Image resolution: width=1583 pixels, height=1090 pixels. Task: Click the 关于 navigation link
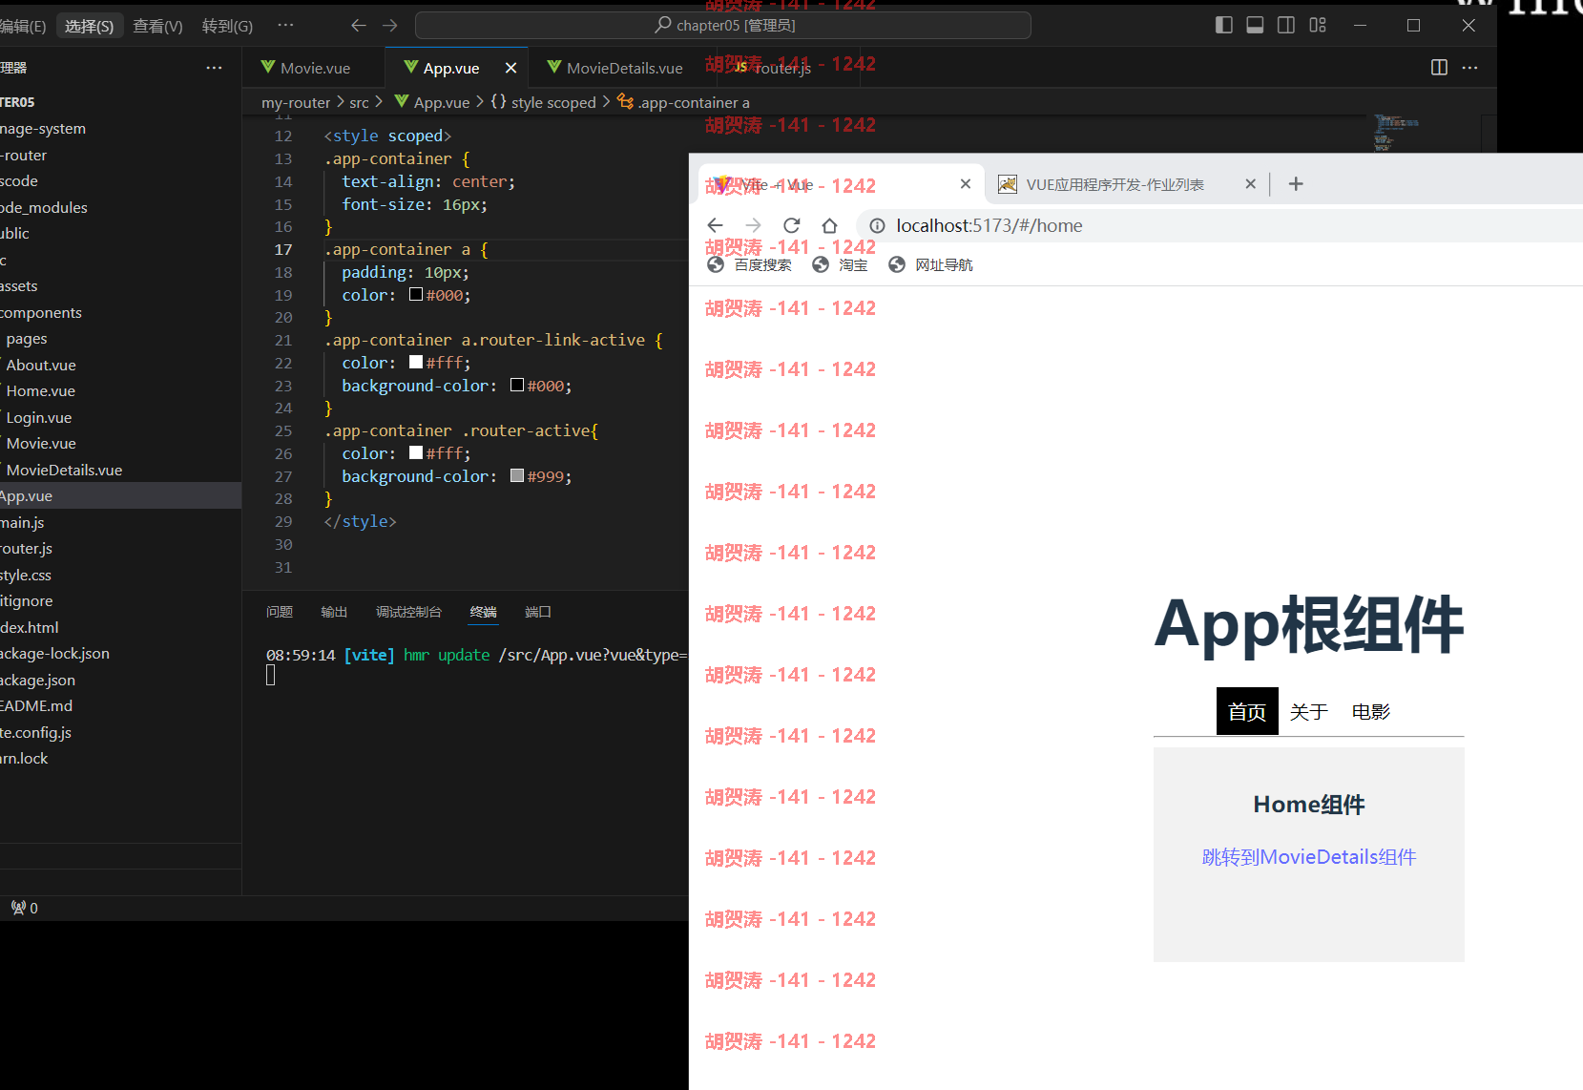point(1309,711)
